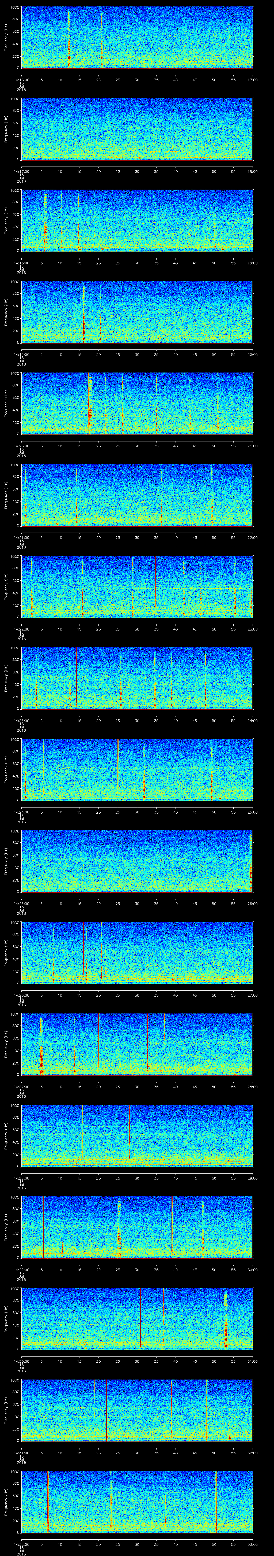Pick the 30:00 end time label
274x1556 pixels.
coord(253,1270)
